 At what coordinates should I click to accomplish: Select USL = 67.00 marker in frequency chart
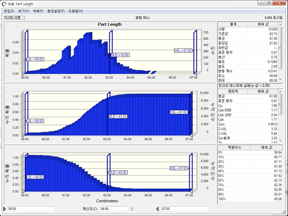(183, 51)
